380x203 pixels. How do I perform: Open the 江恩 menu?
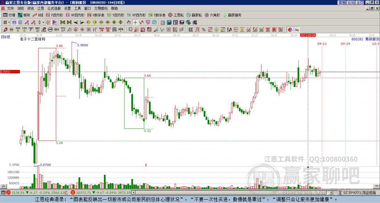pyautogui.click(x=40, y=9)
